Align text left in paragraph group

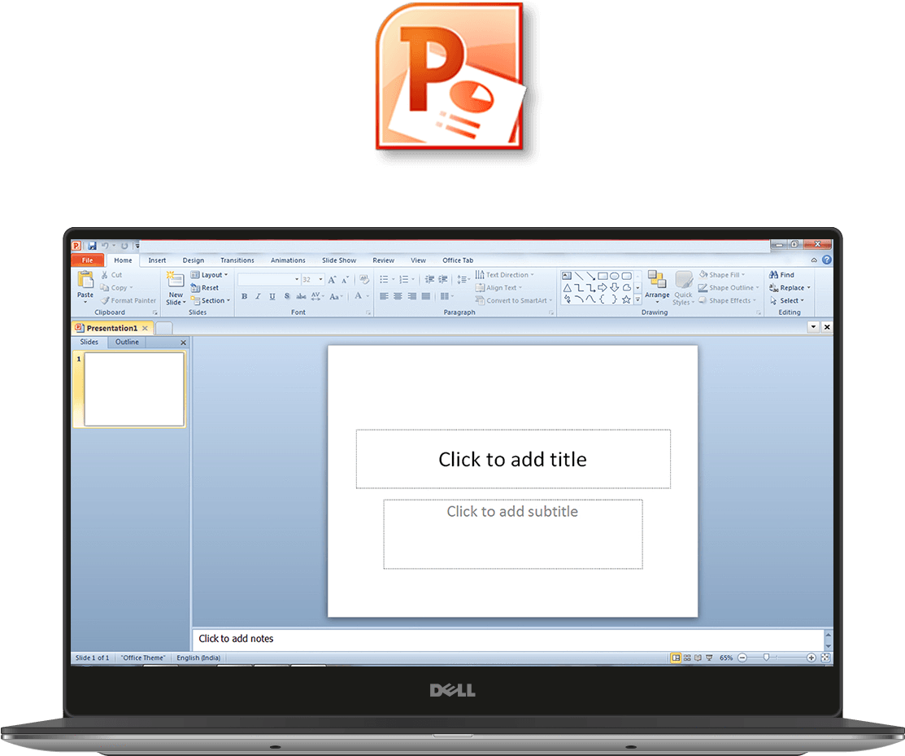click(x=384, y=296)
